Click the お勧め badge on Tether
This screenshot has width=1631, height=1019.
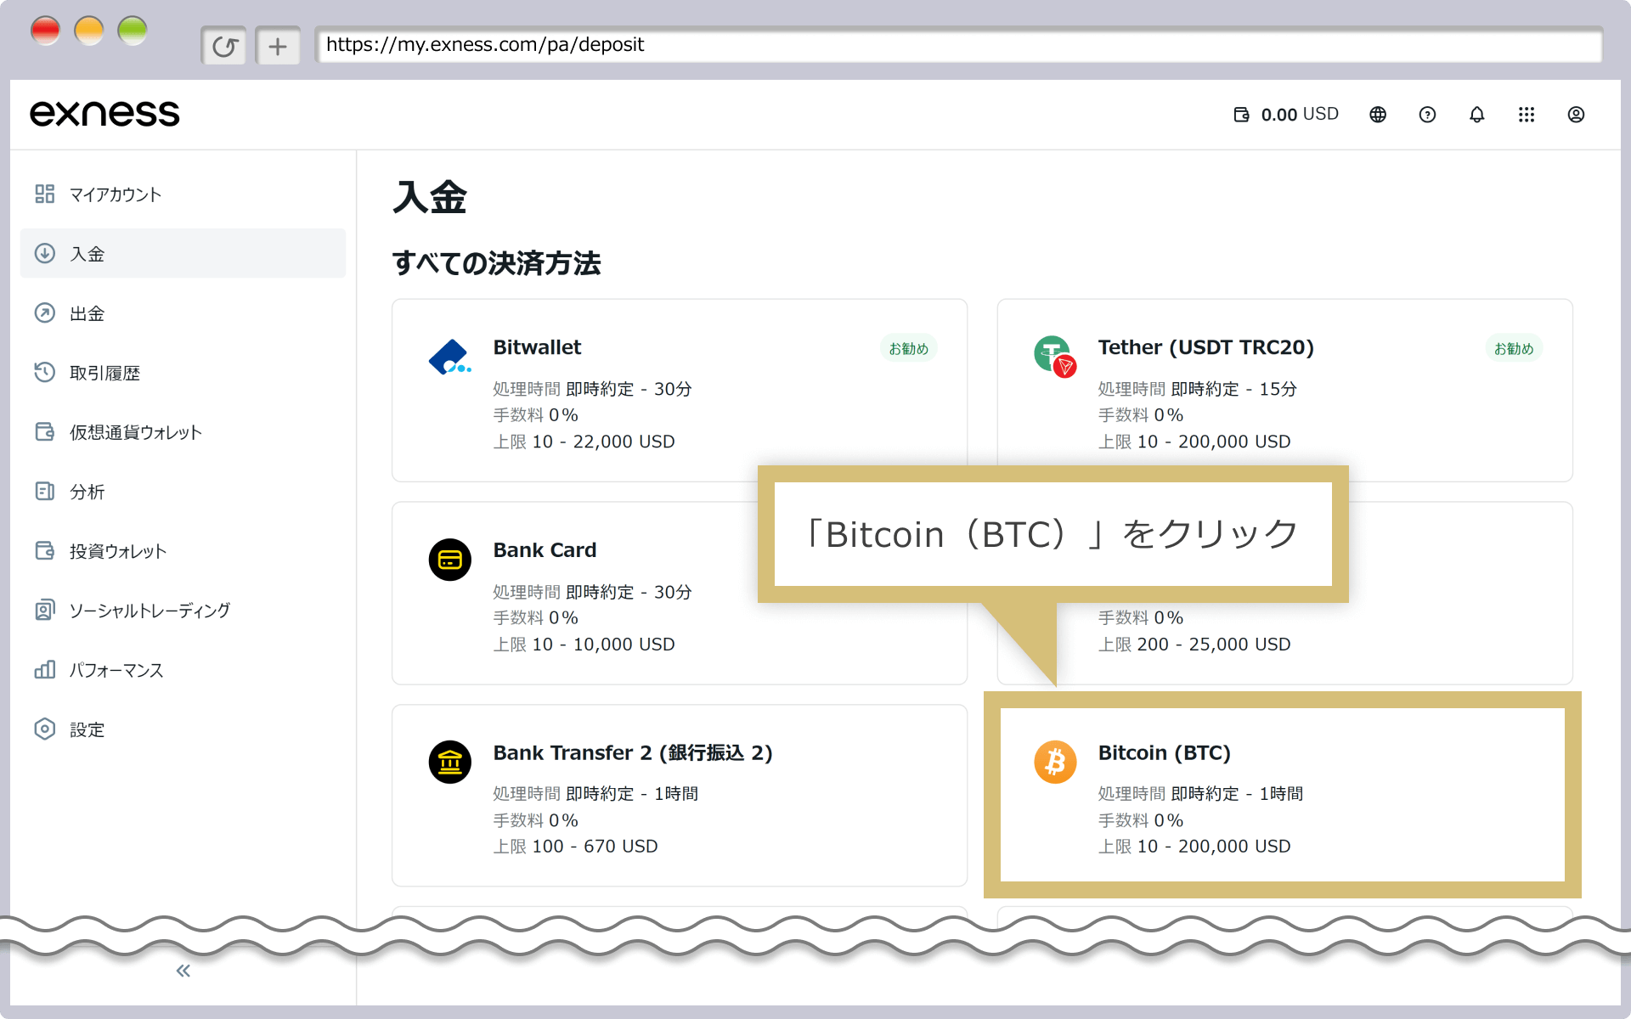click(x=1514, y=348)
